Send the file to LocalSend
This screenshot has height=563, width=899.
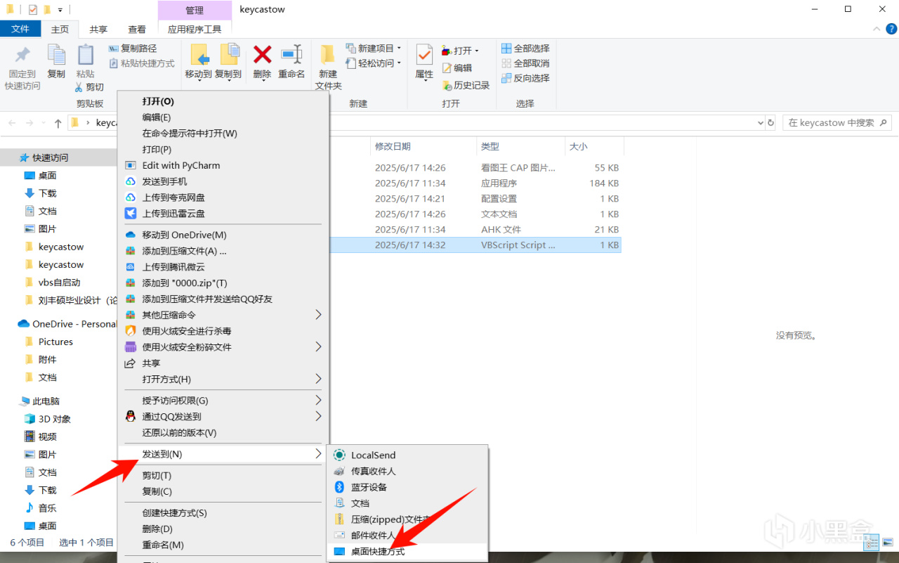coord(407,455)
